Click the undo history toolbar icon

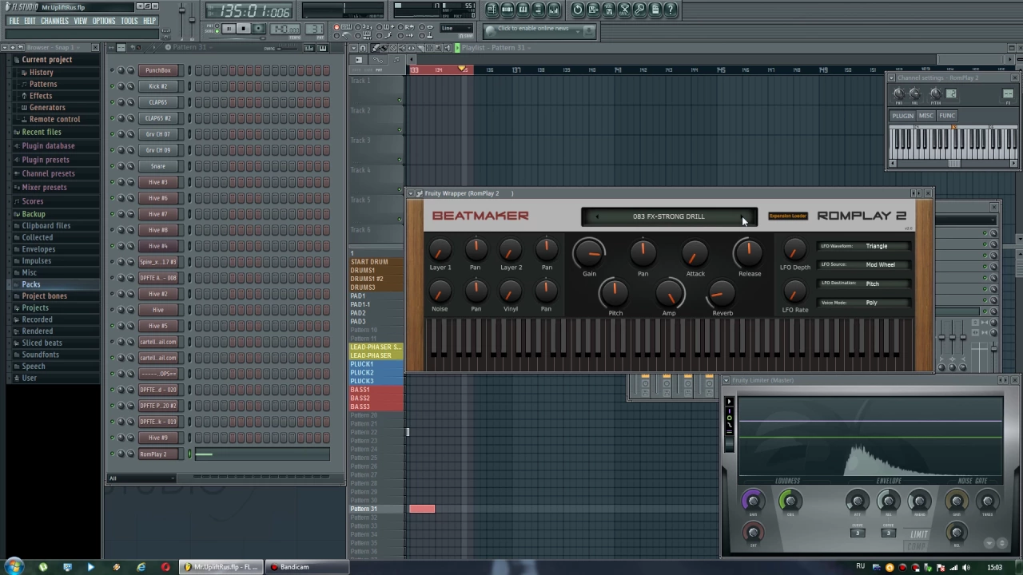click(x=578, y=10)
